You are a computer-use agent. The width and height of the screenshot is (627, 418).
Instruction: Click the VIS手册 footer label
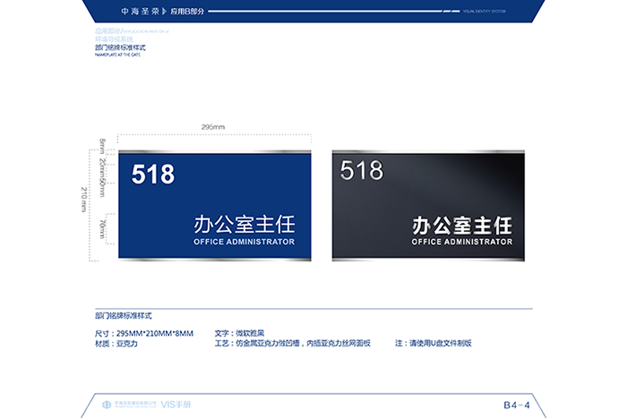point(177,405)
